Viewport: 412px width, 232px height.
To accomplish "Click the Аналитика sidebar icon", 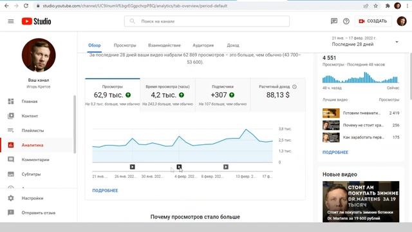I will click(x=11, y=145).
